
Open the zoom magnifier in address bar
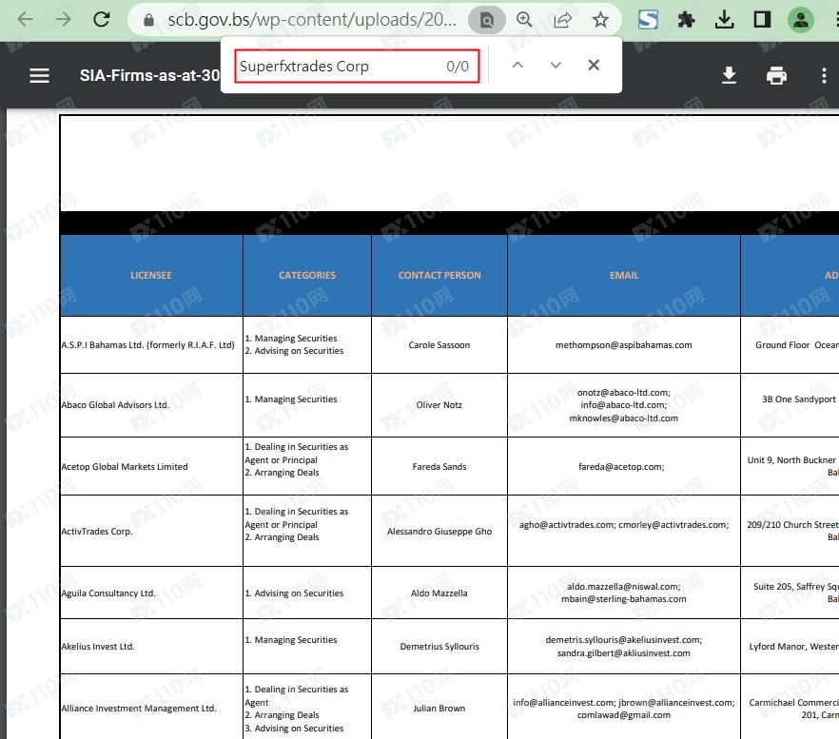click(x=524, y=19)
